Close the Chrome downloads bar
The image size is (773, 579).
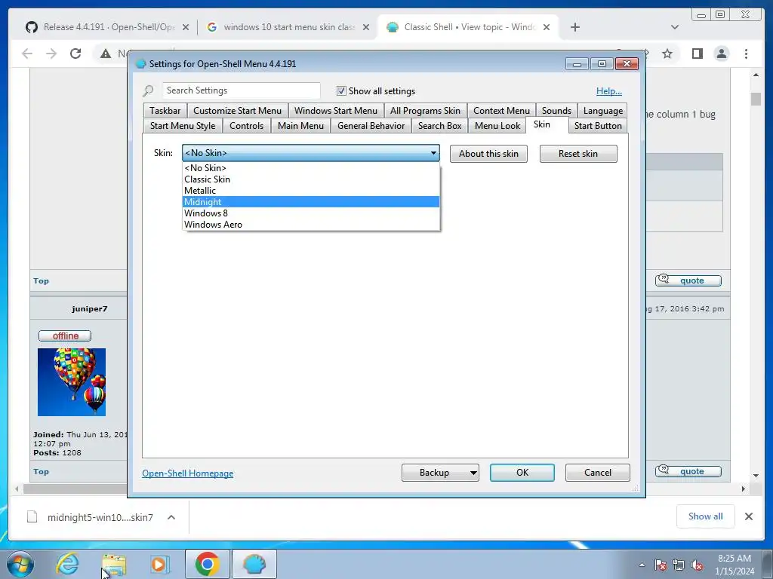pyautogui.click(x=748, y=516)
